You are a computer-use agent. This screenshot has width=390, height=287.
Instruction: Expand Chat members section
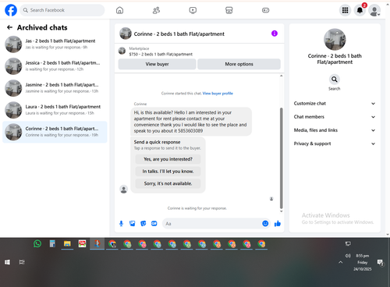[x=335, y=117]
